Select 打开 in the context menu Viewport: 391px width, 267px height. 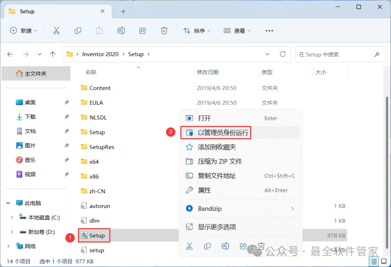tap(240, 118)
